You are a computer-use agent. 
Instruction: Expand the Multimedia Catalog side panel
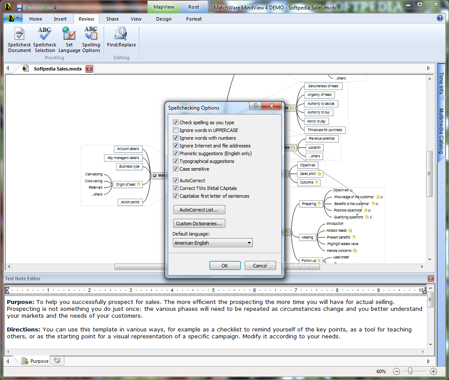[441, 131]
